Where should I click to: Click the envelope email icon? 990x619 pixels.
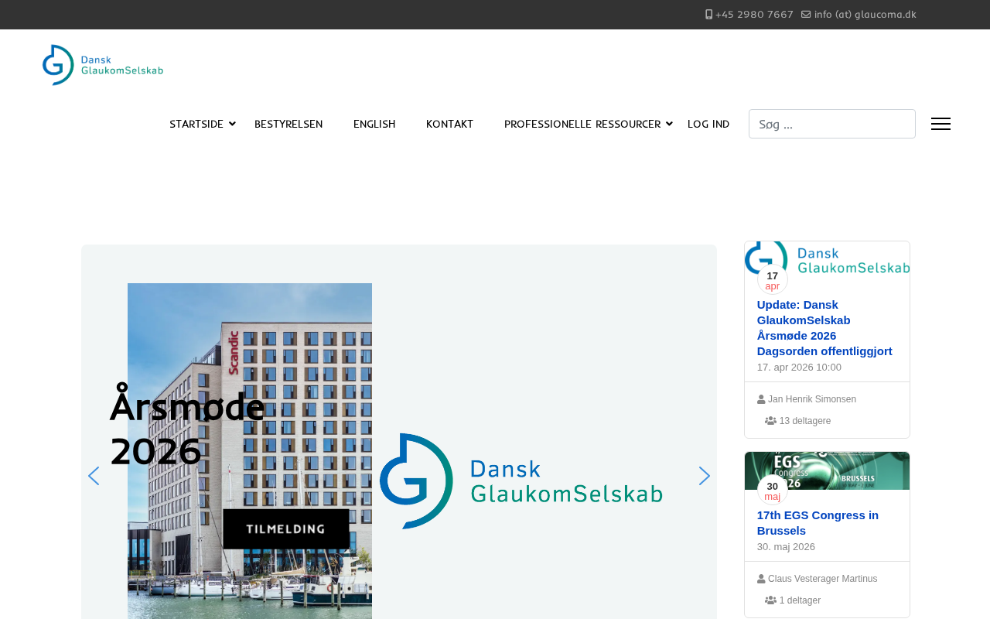(806, 15)
